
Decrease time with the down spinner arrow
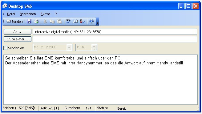[94, 49]
